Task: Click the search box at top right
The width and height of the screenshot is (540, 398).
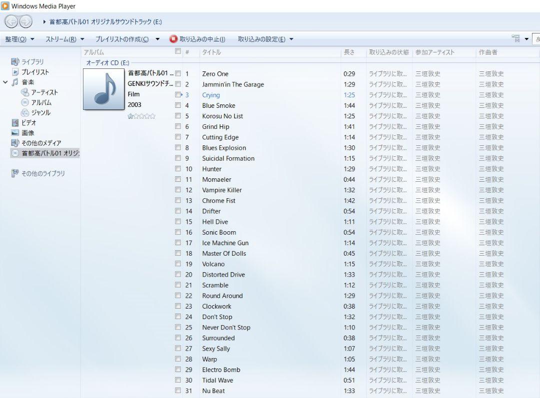Action: (536, 39)
